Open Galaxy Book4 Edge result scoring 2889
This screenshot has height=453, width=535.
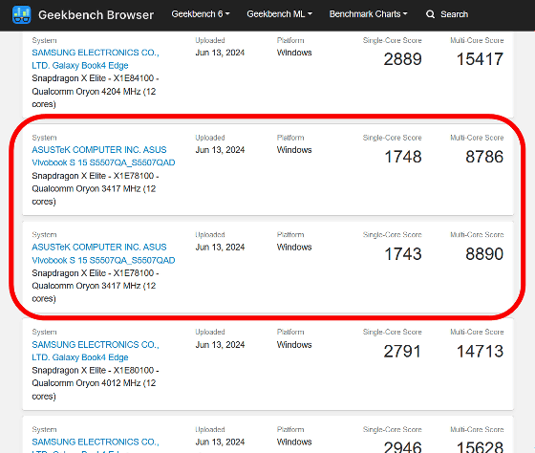tap(96, 58)
